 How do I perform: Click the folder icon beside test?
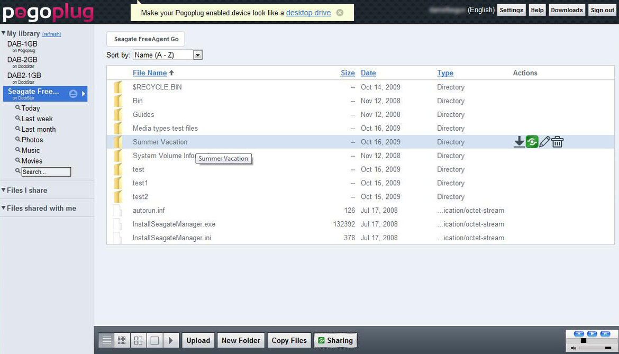(117, 169)
